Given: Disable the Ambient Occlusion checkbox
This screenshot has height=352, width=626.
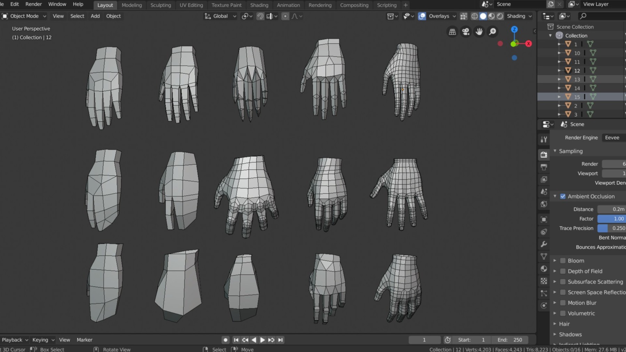Looking at the screenshot, I should (x=563, y=196).
